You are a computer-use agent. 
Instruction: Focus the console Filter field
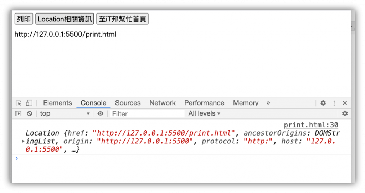coord(147,114)
